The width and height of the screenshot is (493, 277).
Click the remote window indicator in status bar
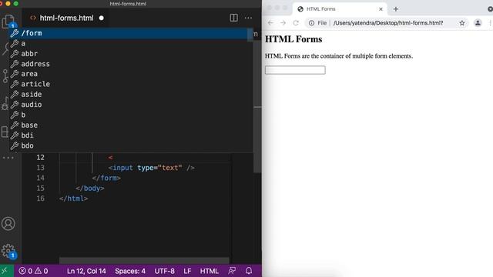point(5,271)
